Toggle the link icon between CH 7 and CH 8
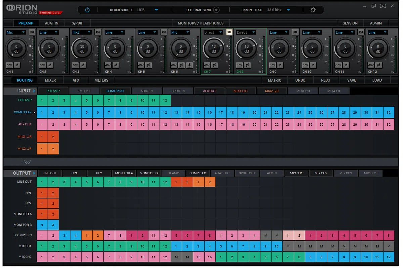The width and height of the screenshot is (403, 268). [229, 32]
